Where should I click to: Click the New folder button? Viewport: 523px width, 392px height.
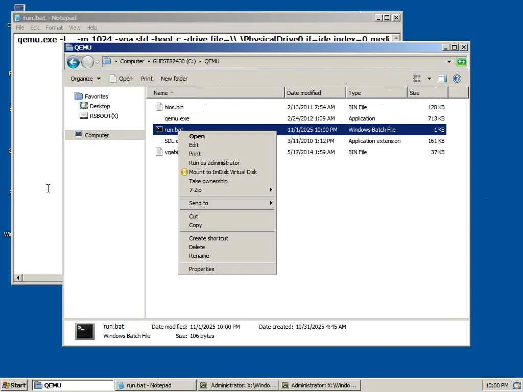click(x=174, y=79)
